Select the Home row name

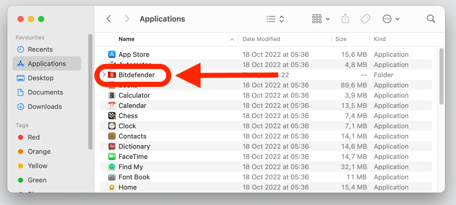127,187
